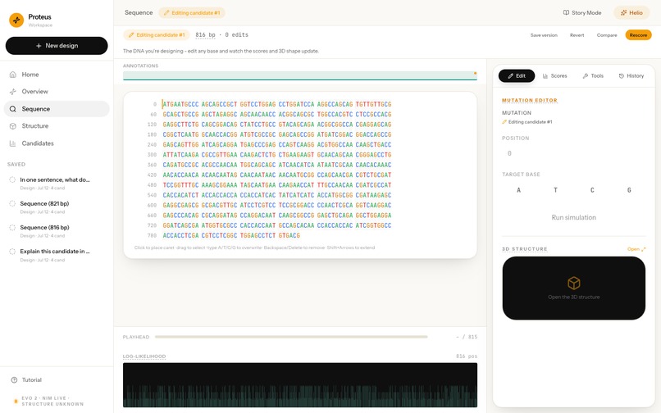Viewport: 661px width, 413px height.
Task: Select target base G
Action: (x=629, y=190)
